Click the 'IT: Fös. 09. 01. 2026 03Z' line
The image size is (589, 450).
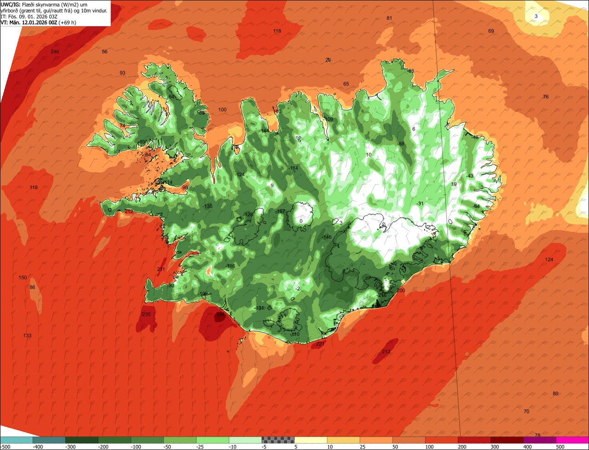(29, 16)
